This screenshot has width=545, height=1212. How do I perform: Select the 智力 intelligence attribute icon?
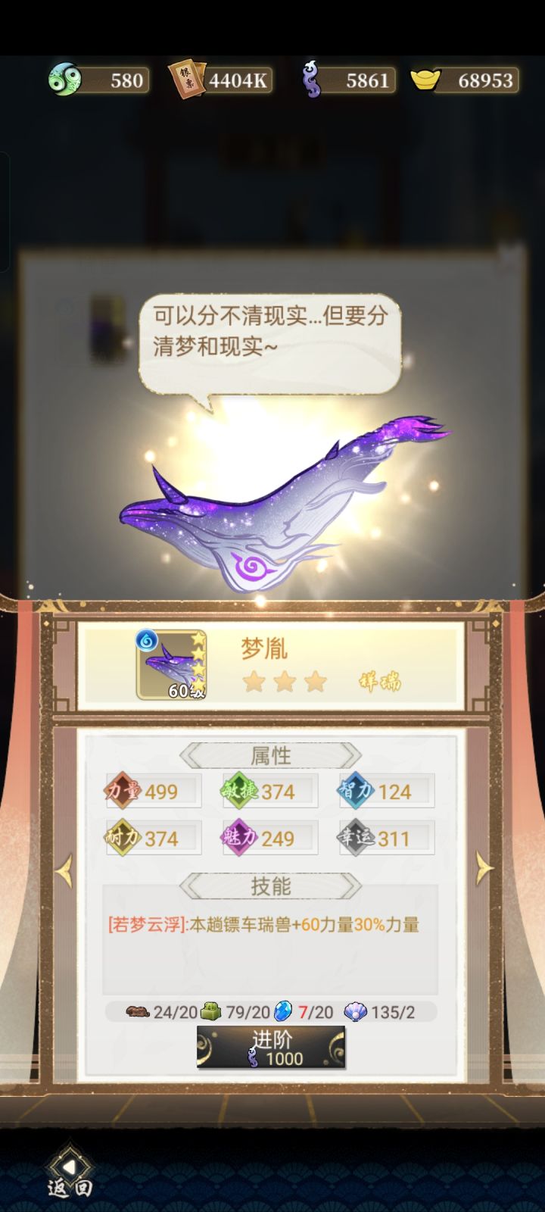pos(357,791)
